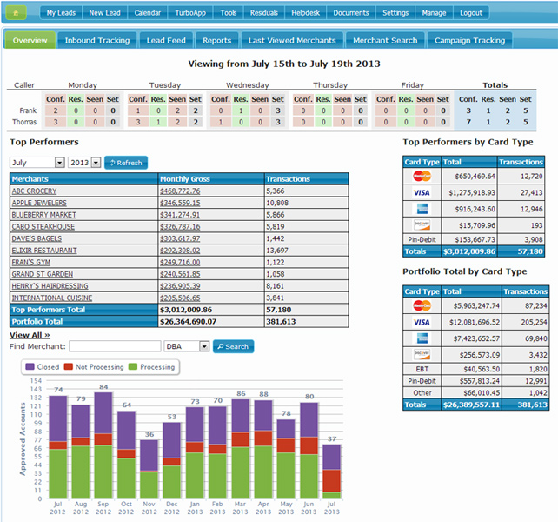The width and height of the screenshot is (558, 522).
Task: Open the View All link
Action: tap(30, 335)
